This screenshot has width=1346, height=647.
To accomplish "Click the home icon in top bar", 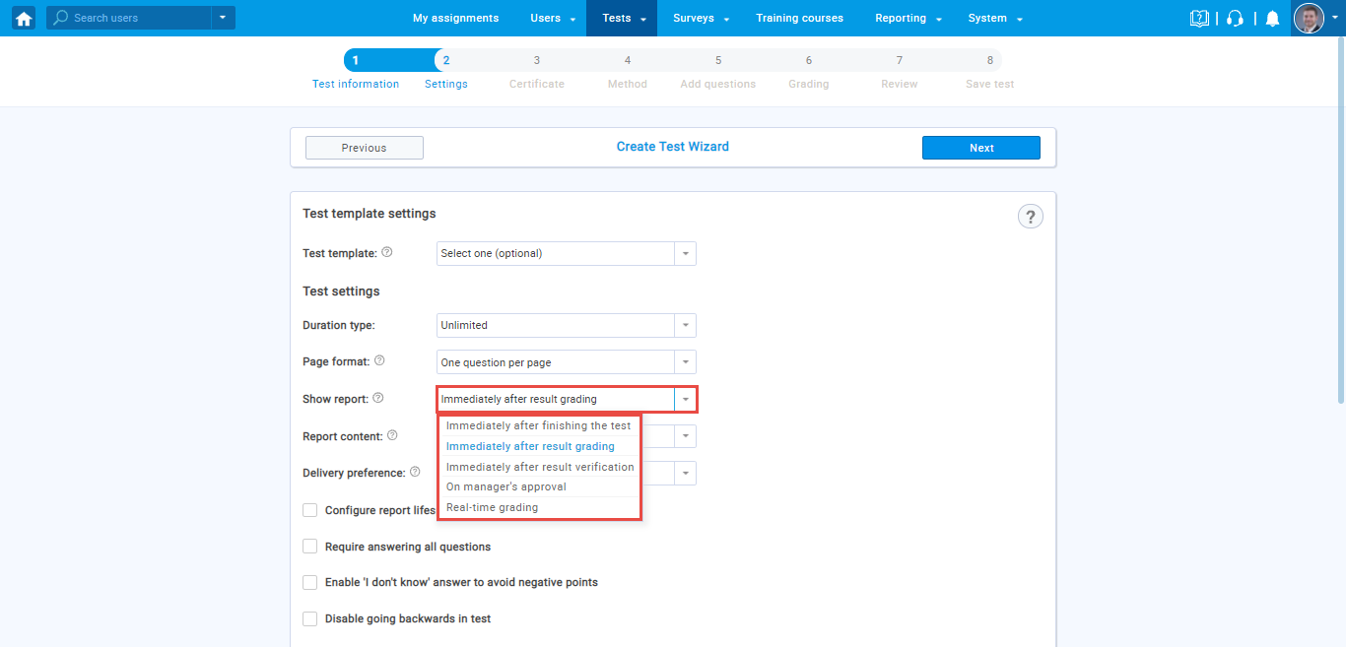I will (x=24, y=18).
